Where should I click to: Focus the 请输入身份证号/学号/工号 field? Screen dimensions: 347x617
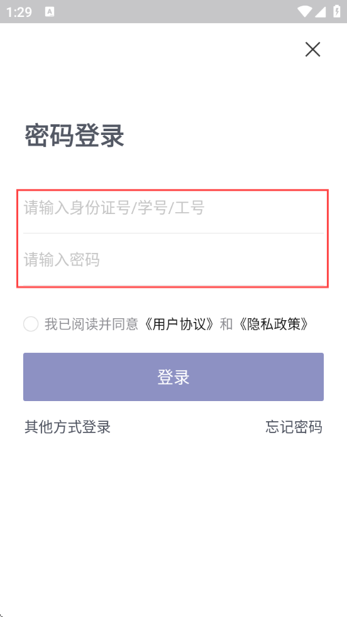point(173,208)
